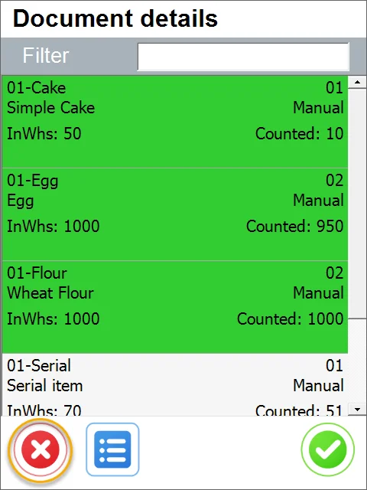Click Counted: 10 on Cake row

click(x=300, y=133)
